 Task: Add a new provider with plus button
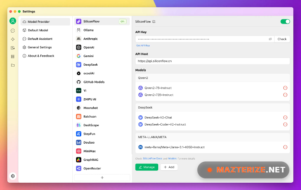tap(102, 178)
